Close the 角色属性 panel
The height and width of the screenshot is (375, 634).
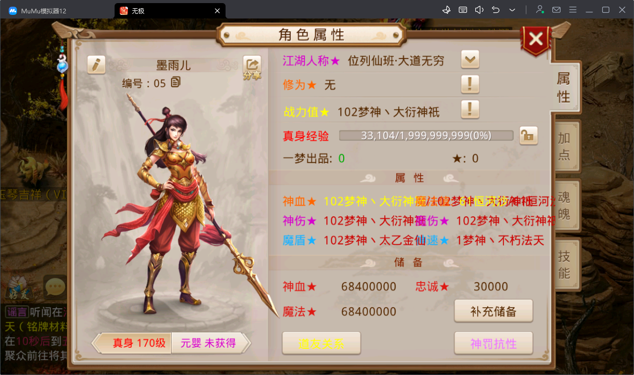coord(536,39)
